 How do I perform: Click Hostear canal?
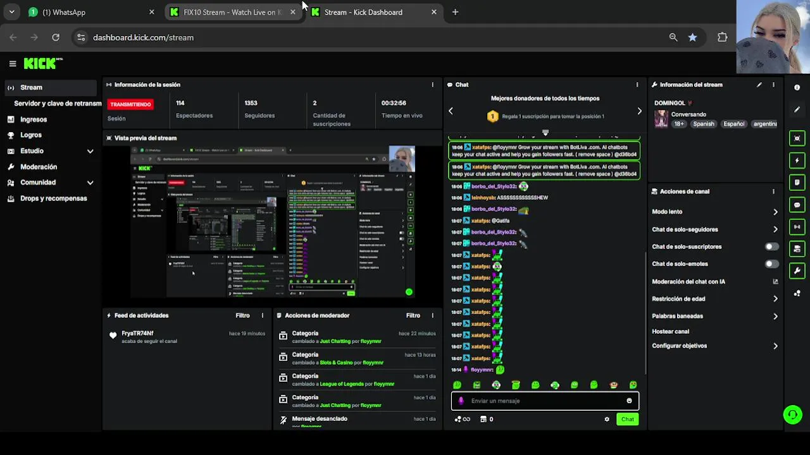(671, 331)
